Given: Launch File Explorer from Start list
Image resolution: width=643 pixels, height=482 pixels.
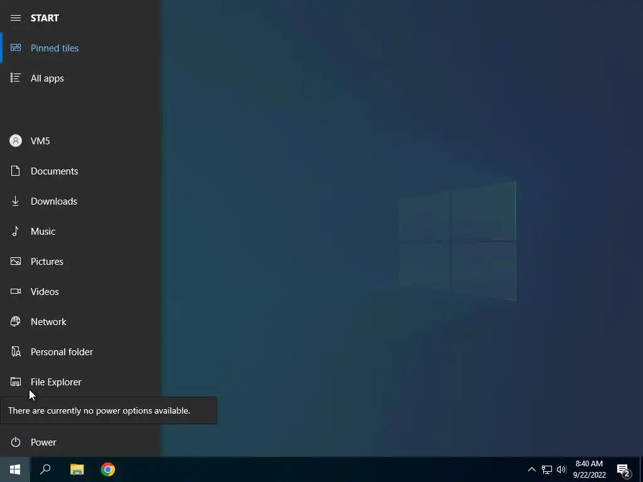Looking at the screenshot, I should [x=80, y=382].
